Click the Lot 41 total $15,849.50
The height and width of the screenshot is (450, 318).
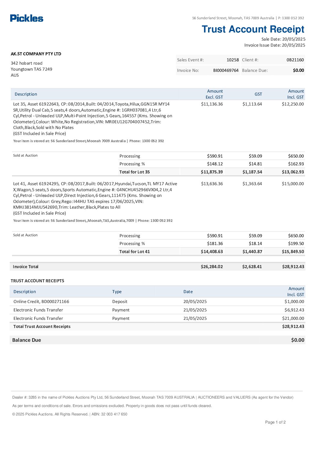(x=293, y=252)
